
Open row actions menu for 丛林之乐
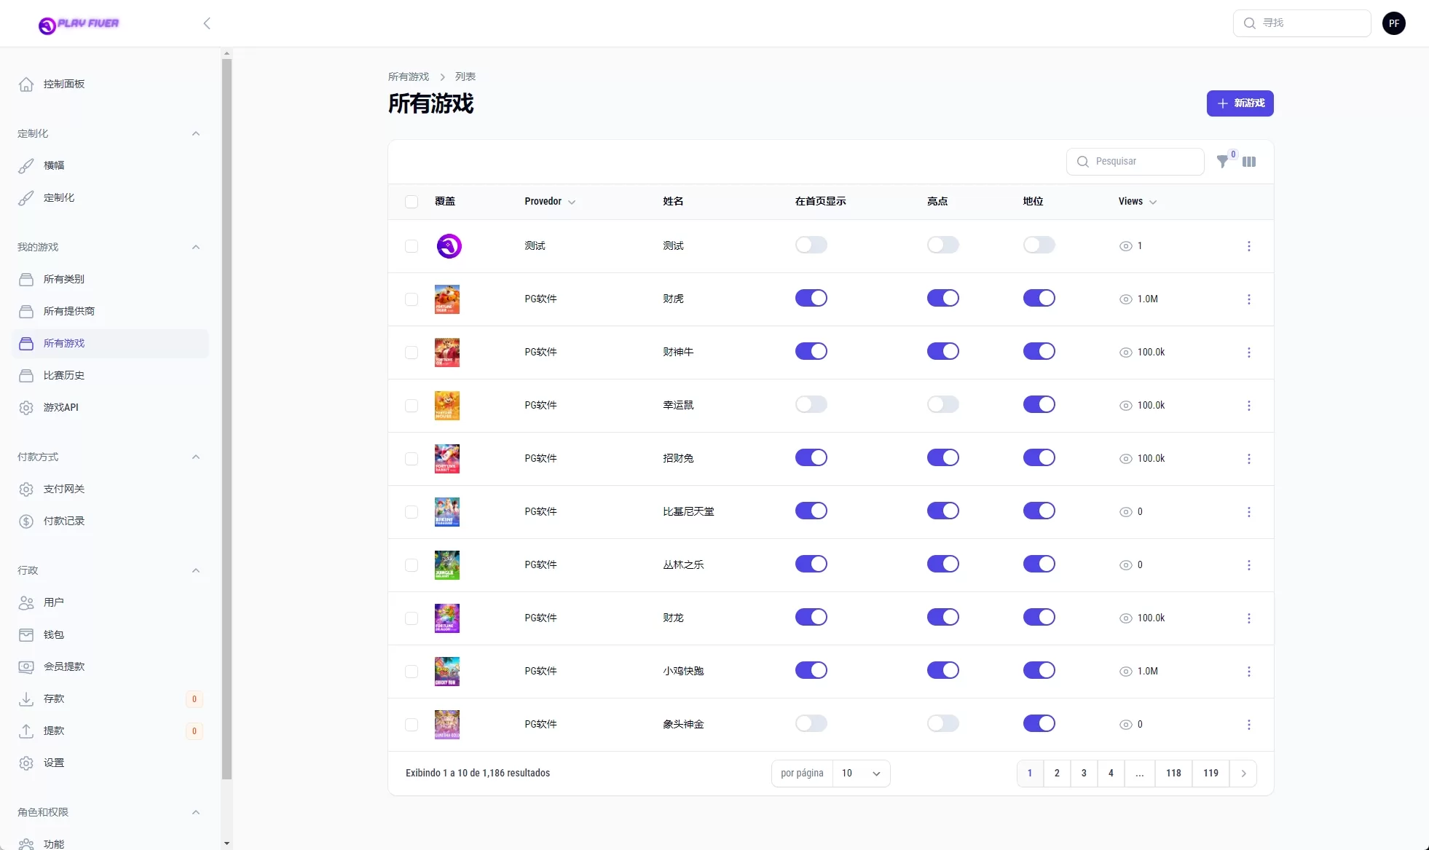(1248, 565)
